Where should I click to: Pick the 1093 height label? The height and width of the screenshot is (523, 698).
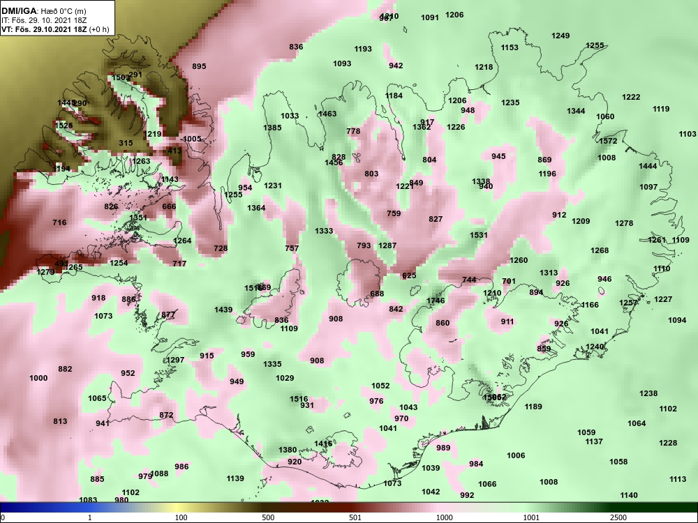(342, 63)
